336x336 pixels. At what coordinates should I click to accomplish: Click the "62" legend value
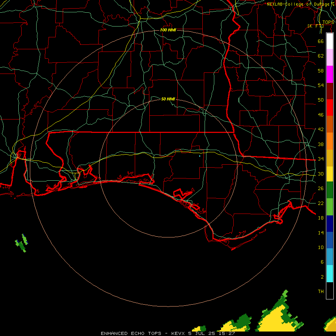tap(321, 56)
